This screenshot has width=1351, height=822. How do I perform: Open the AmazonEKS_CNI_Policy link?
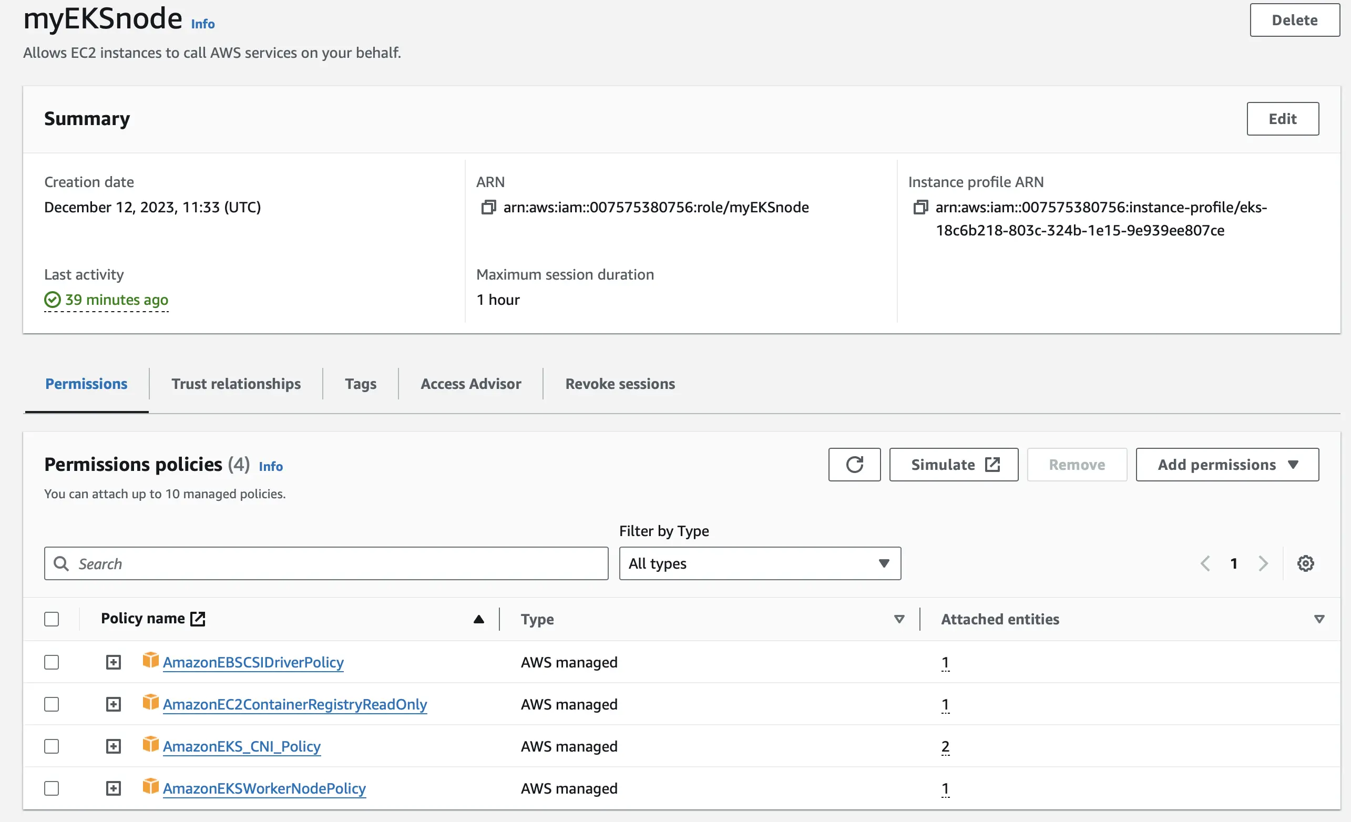(242, 746)
